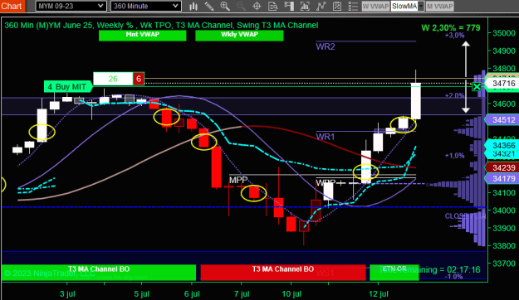Click the MPP pivot label
This screenshot has width=519, height=300.
coord(238,180)
